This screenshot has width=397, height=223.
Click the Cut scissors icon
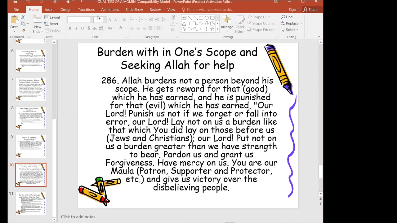pyautogui.click(x=23, y=18)
